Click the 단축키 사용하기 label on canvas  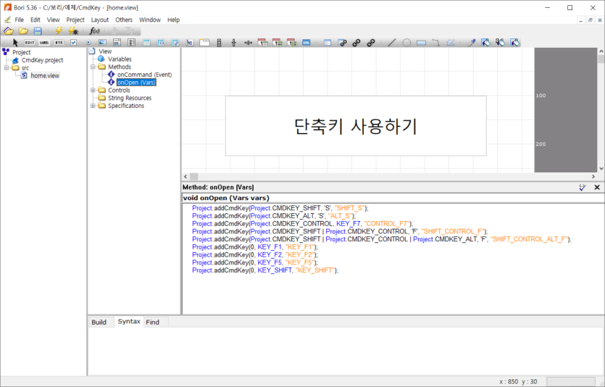pyautogui.click(x=356, y=126)
